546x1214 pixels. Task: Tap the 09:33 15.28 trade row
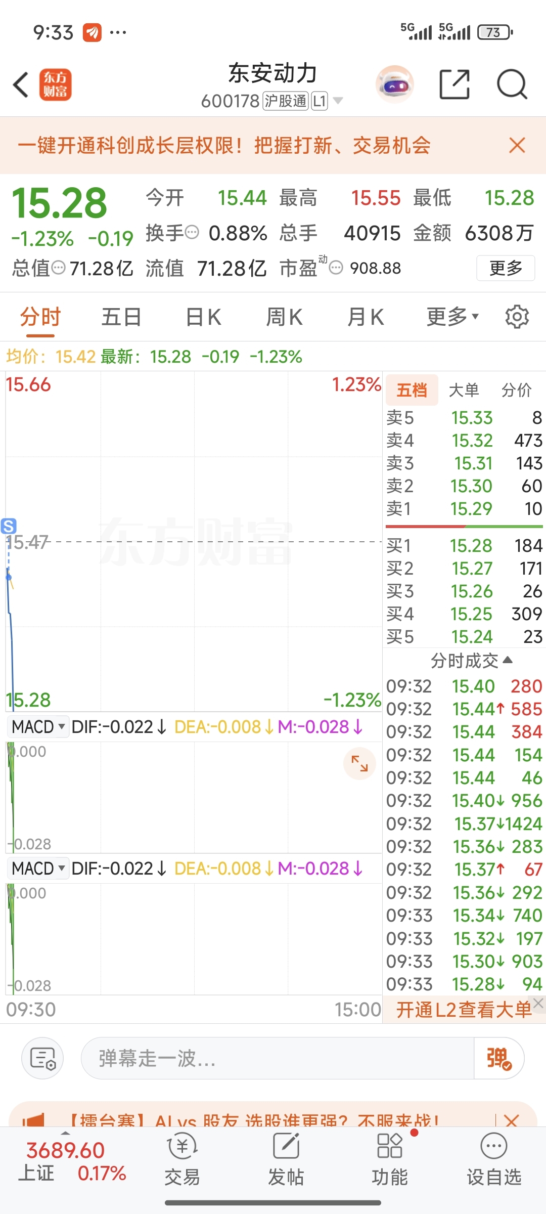click(x=464, y=984)
